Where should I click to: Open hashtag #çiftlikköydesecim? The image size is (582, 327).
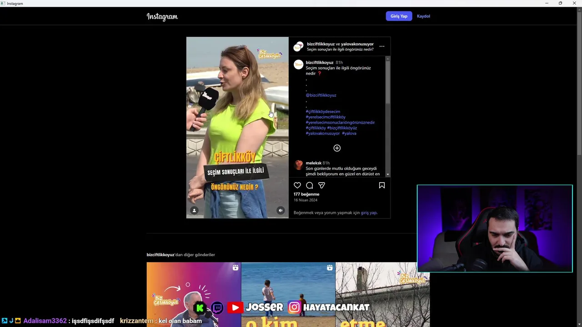[x=323, y=112]
